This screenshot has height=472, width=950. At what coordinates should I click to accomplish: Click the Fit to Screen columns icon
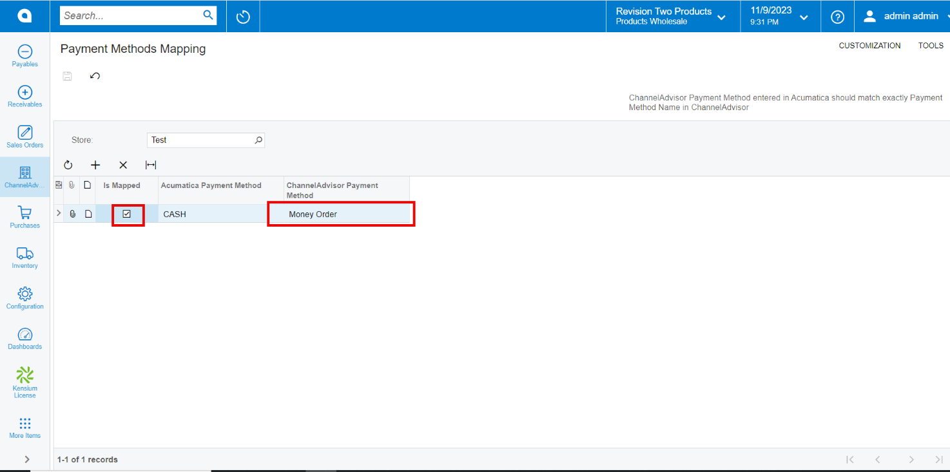151,165
